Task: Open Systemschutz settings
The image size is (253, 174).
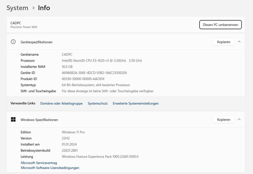Action: click(98, 104)
